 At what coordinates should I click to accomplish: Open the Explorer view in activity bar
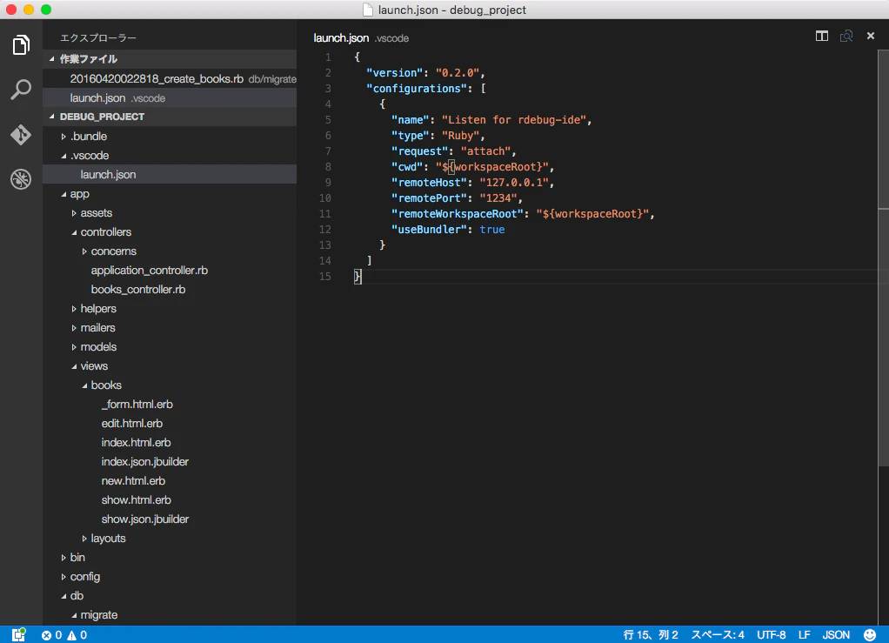(21, 44)
